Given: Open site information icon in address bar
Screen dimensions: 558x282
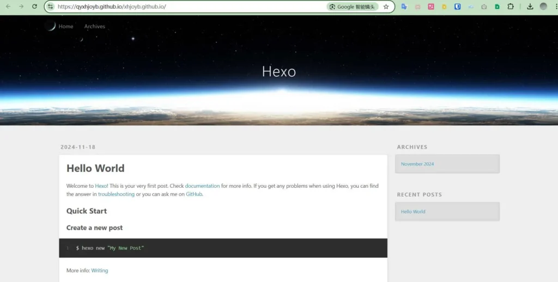Looking at the screenshot, I should (50, 7).
